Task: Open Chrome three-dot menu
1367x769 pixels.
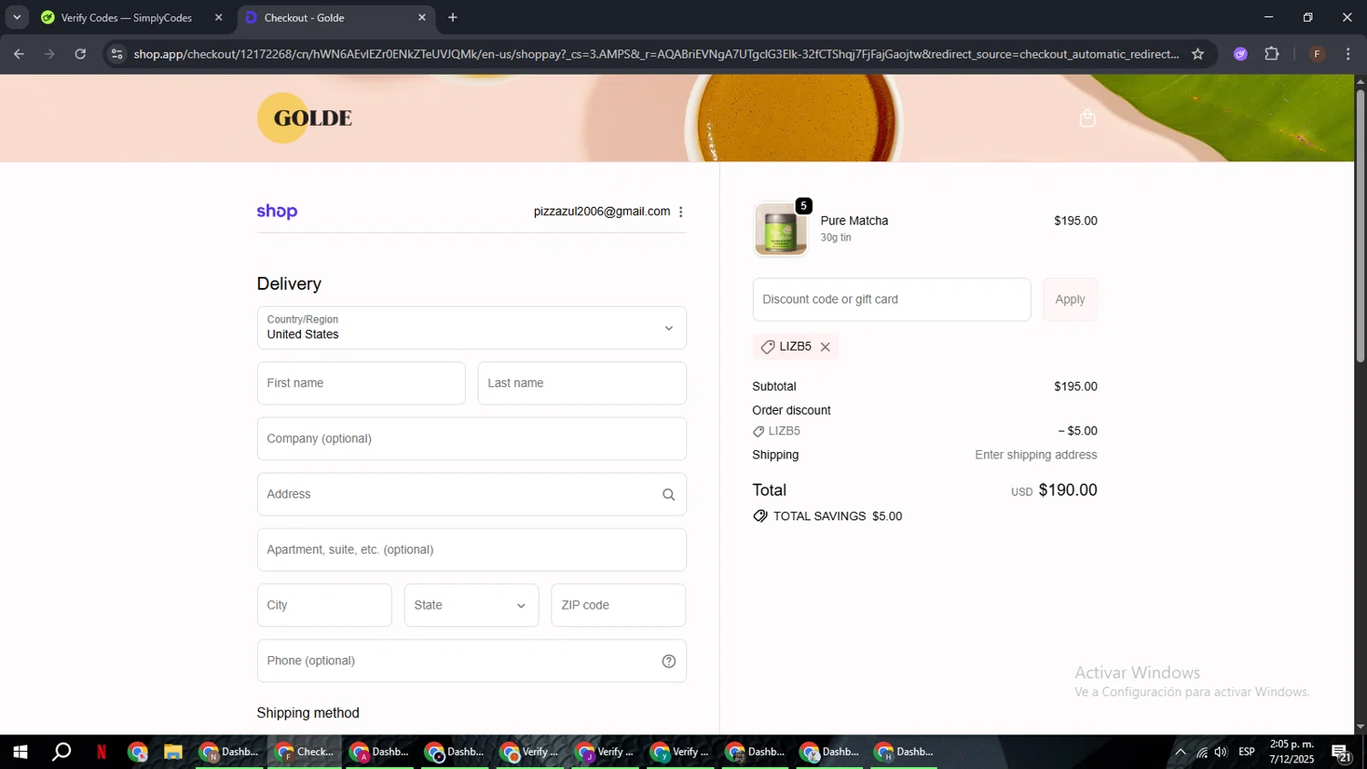Action: coord(1348,54)
